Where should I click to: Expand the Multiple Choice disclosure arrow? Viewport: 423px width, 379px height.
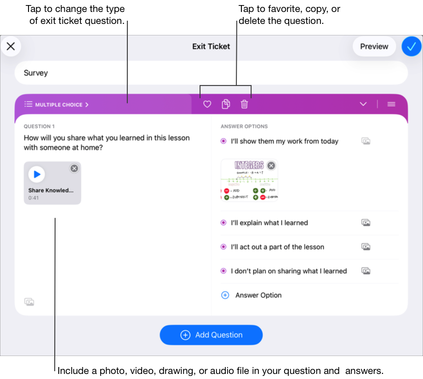point(86,104)
